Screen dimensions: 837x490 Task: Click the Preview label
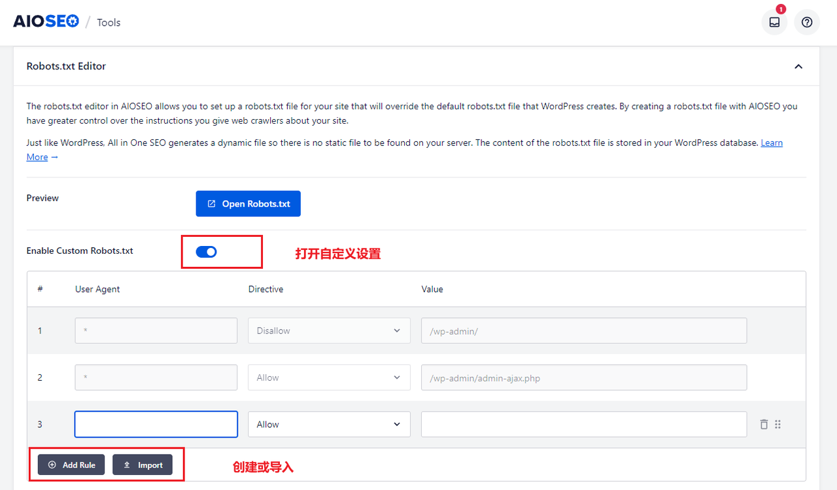click(43, 198)
